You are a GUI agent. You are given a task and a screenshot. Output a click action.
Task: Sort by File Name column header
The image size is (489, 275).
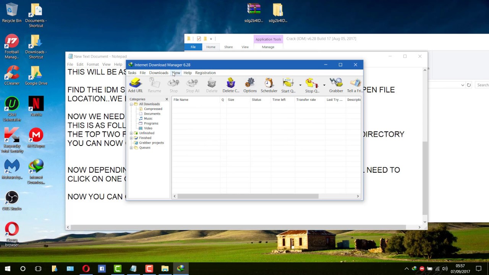click(x=196, y=100)
